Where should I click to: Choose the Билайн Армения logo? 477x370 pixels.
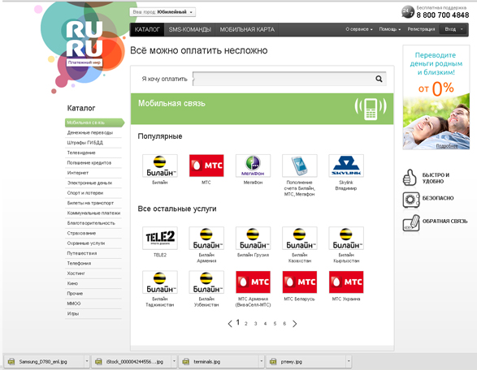click(x=206, y=239)
